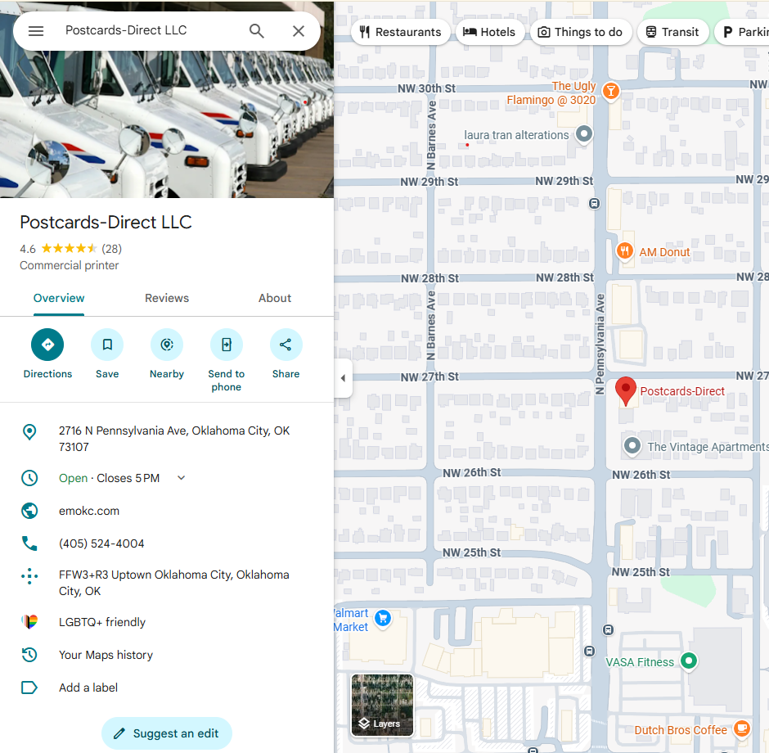
Task: Clear the search with the X icon
Action: (x=298, y=31)
